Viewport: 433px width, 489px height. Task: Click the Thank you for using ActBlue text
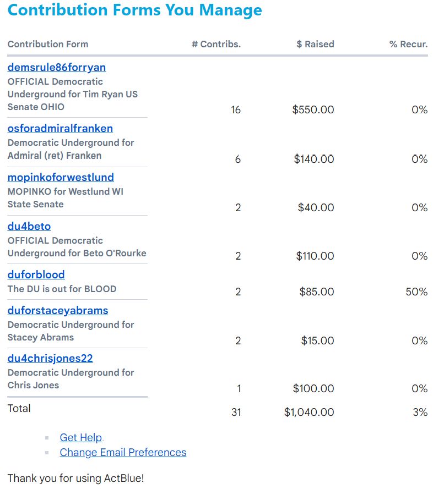click(x=75, y=479)
